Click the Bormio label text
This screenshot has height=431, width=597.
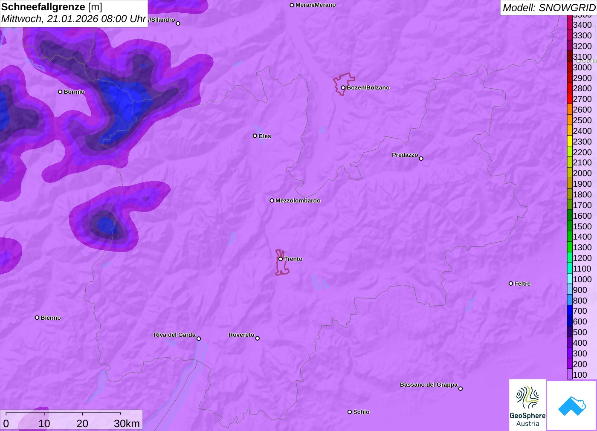click(x=74, y=92)
